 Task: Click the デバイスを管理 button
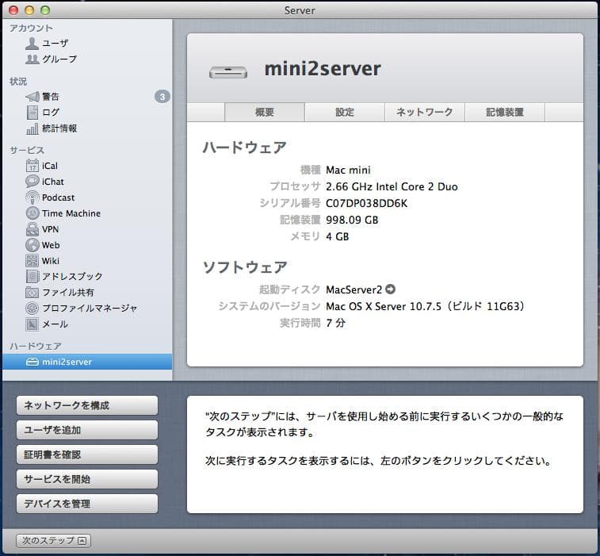(x=87, y=504)
